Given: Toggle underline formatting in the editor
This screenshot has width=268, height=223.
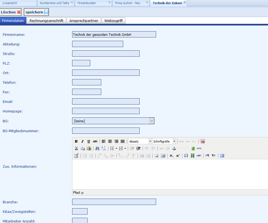Looking at the screenshot, I should [x=89, y=141].
